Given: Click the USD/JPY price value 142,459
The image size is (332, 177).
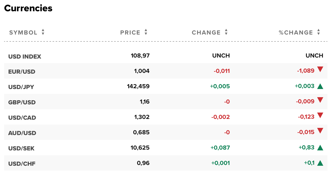Looking at the screenshot, I should [139, 86].
